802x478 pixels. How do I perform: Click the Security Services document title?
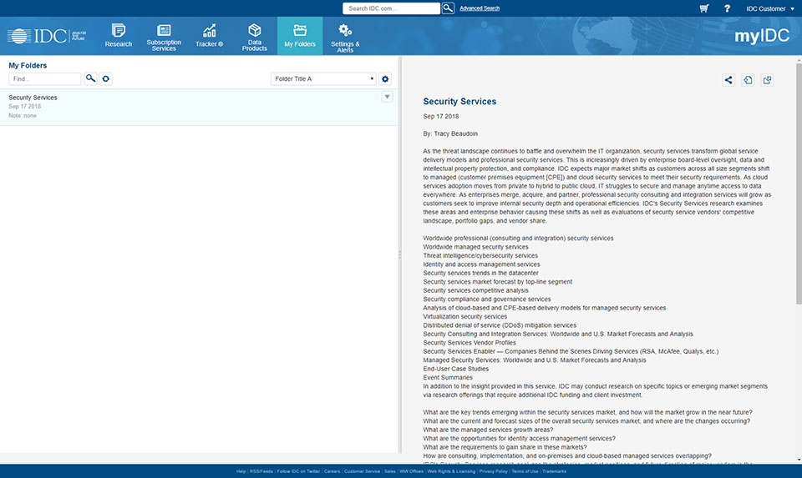pyautogui.click(x=459, y=101)
